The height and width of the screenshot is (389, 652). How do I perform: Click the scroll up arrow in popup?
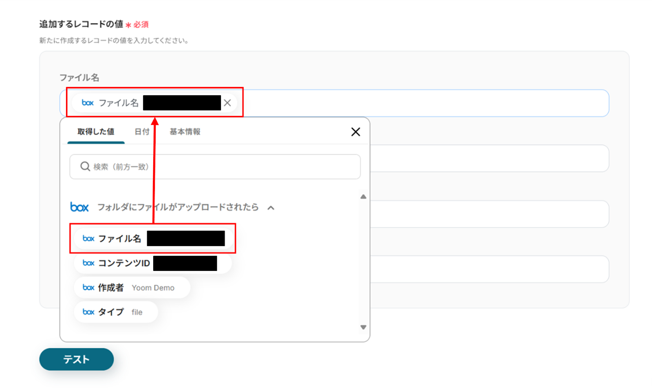point(363,197)
